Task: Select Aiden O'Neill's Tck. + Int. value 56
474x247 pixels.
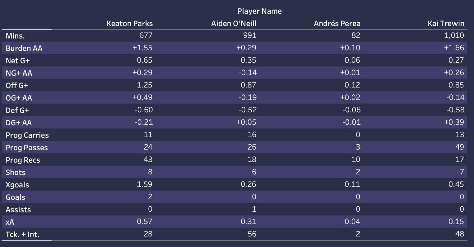Action: [252, 234]
